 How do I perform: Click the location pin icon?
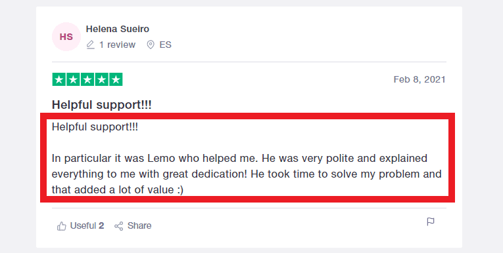coord(151,45)
